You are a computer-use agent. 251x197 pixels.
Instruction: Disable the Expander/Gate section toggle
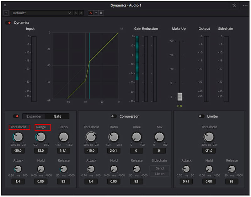pos(16,116)
